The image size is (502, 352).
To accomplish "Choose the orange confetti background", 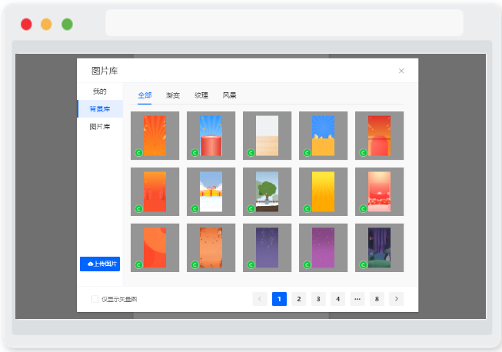I will (211, 247).
